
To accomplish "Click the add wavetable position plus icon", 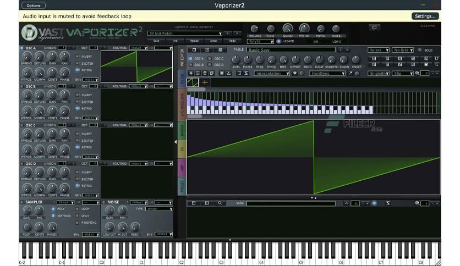I will click(205, 82).
